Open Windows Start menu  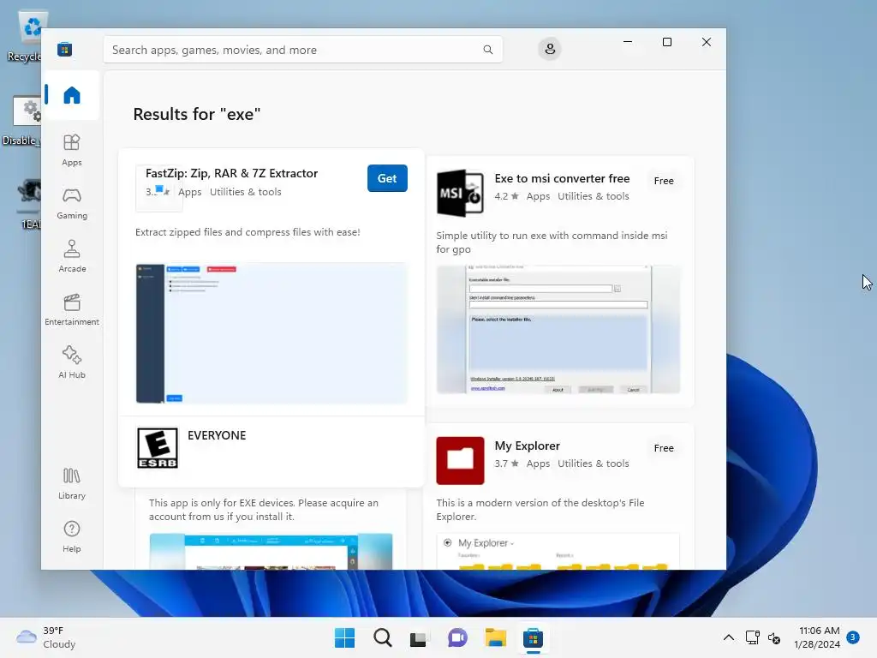[344, 637]
